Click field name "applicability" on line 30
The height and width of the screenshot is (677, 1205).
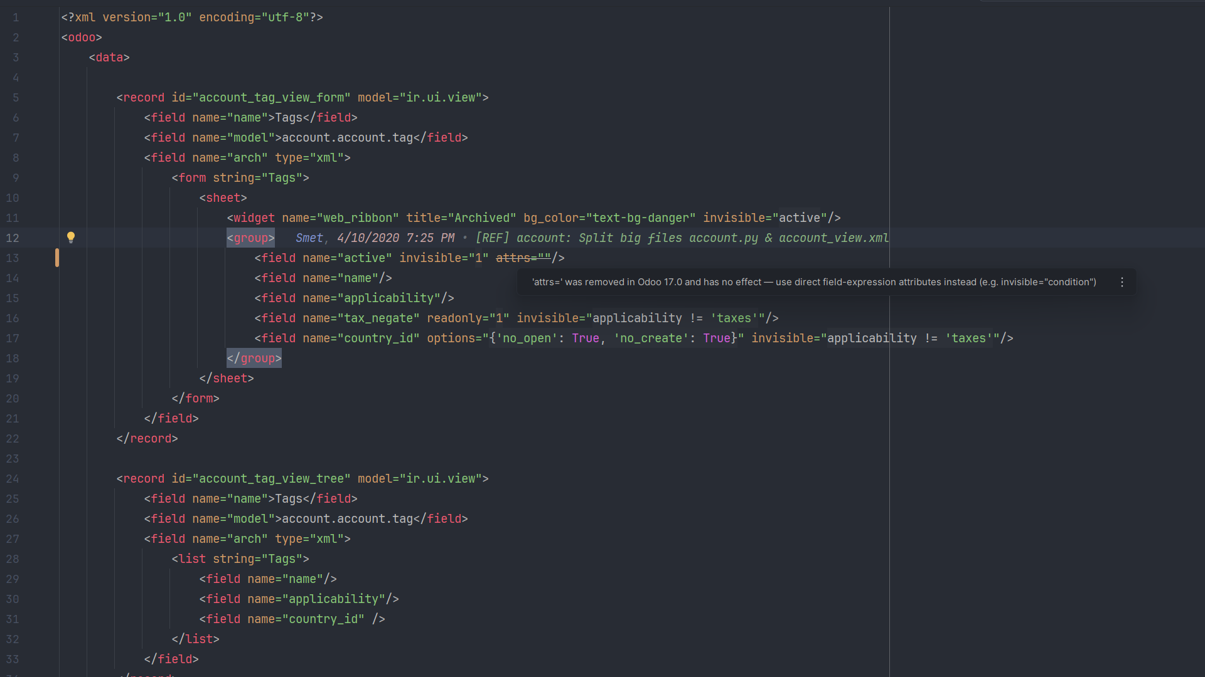(x=334, y=599)
